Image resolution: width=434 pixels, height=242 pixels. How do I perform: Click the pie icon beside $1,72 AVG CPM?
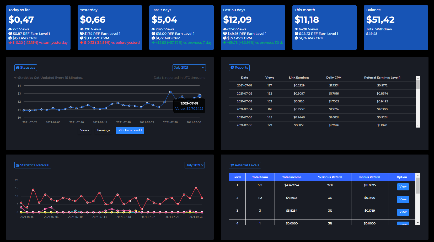tap(153, 38)
